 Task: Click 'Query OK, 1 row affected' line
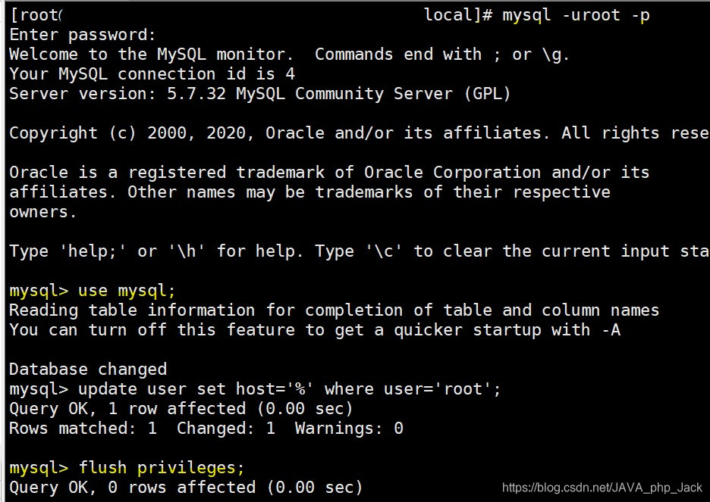pyautogui.click(x=181, y=409)
